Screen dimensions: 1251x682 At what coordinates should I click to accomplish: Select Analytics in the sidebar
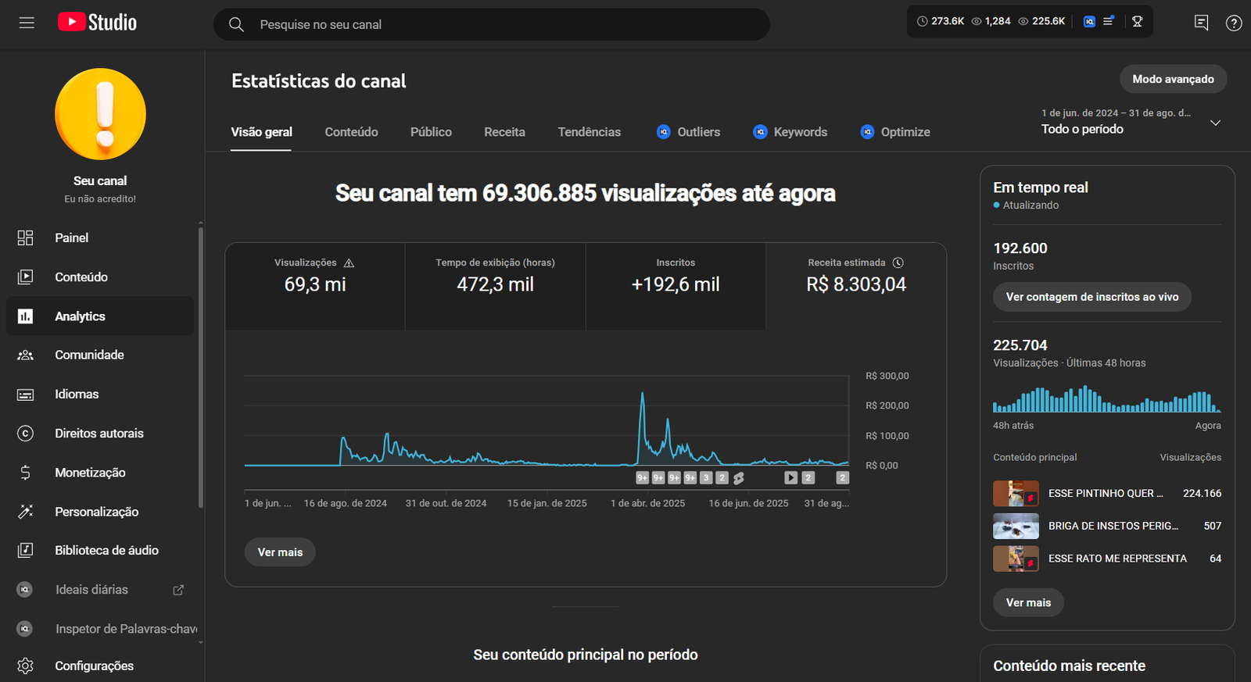pyautogui.click(x=100, y=316)
